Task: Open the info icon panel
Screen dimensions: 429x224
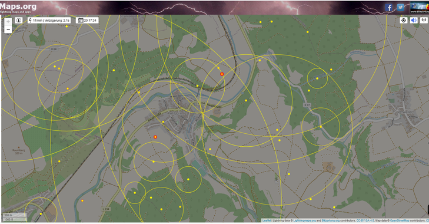Action: point(19,20)
